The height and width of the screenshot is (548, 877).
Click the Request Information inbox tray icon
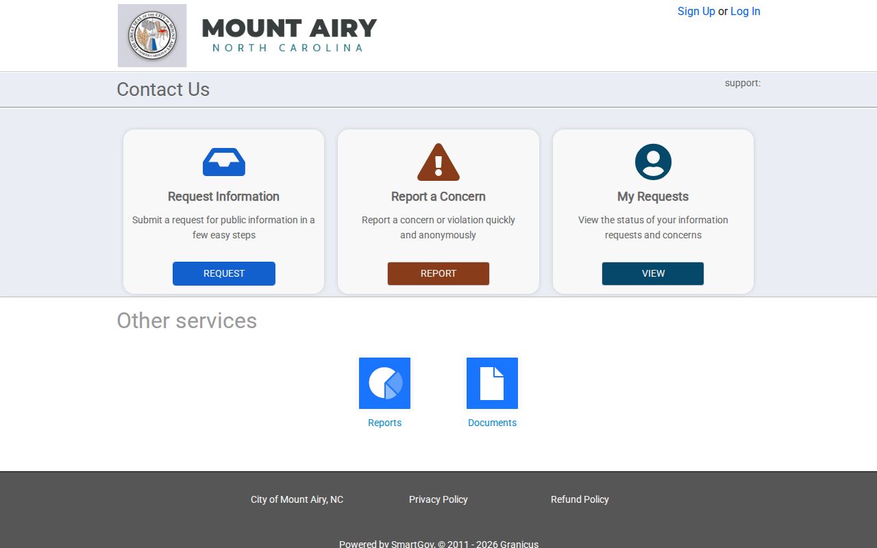[224, 162]
